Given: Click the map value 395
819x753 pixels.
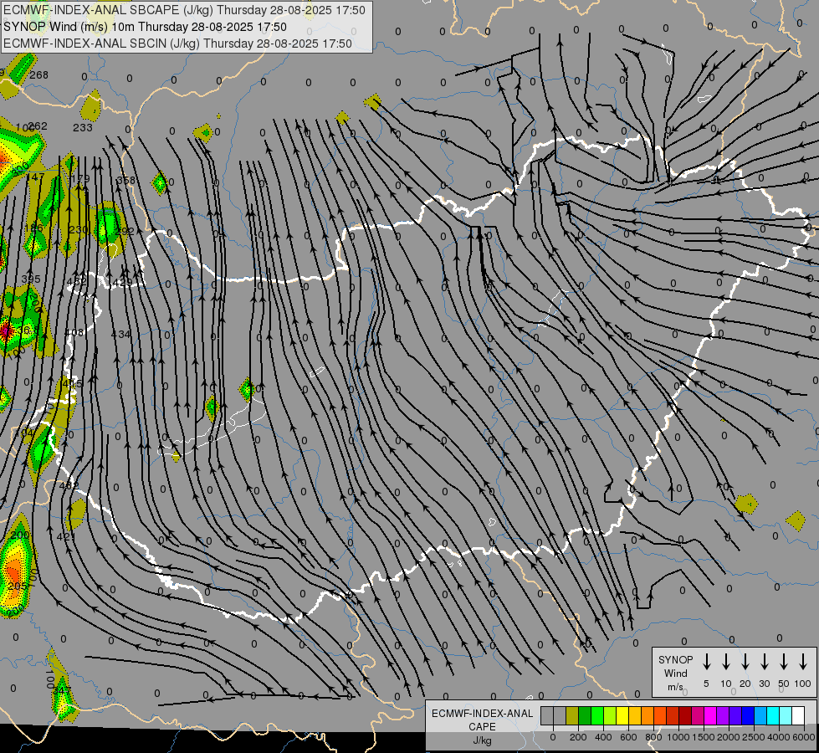Looking at the screenshot, I should 31,279.
